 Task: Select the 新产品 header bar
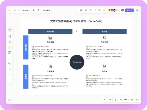click(x=105, y=32)
